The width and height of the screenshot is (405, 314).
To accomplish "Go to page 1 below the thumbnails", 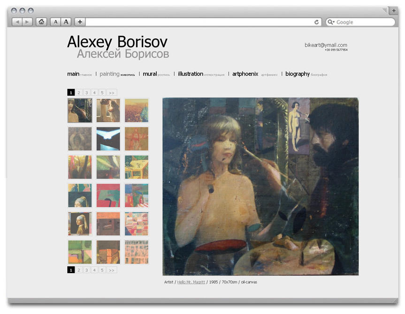I will 71,270.
